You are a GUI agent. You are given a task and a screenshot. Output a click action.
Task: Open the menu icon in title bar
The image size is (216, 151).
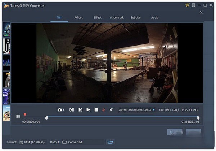(193, 5)
